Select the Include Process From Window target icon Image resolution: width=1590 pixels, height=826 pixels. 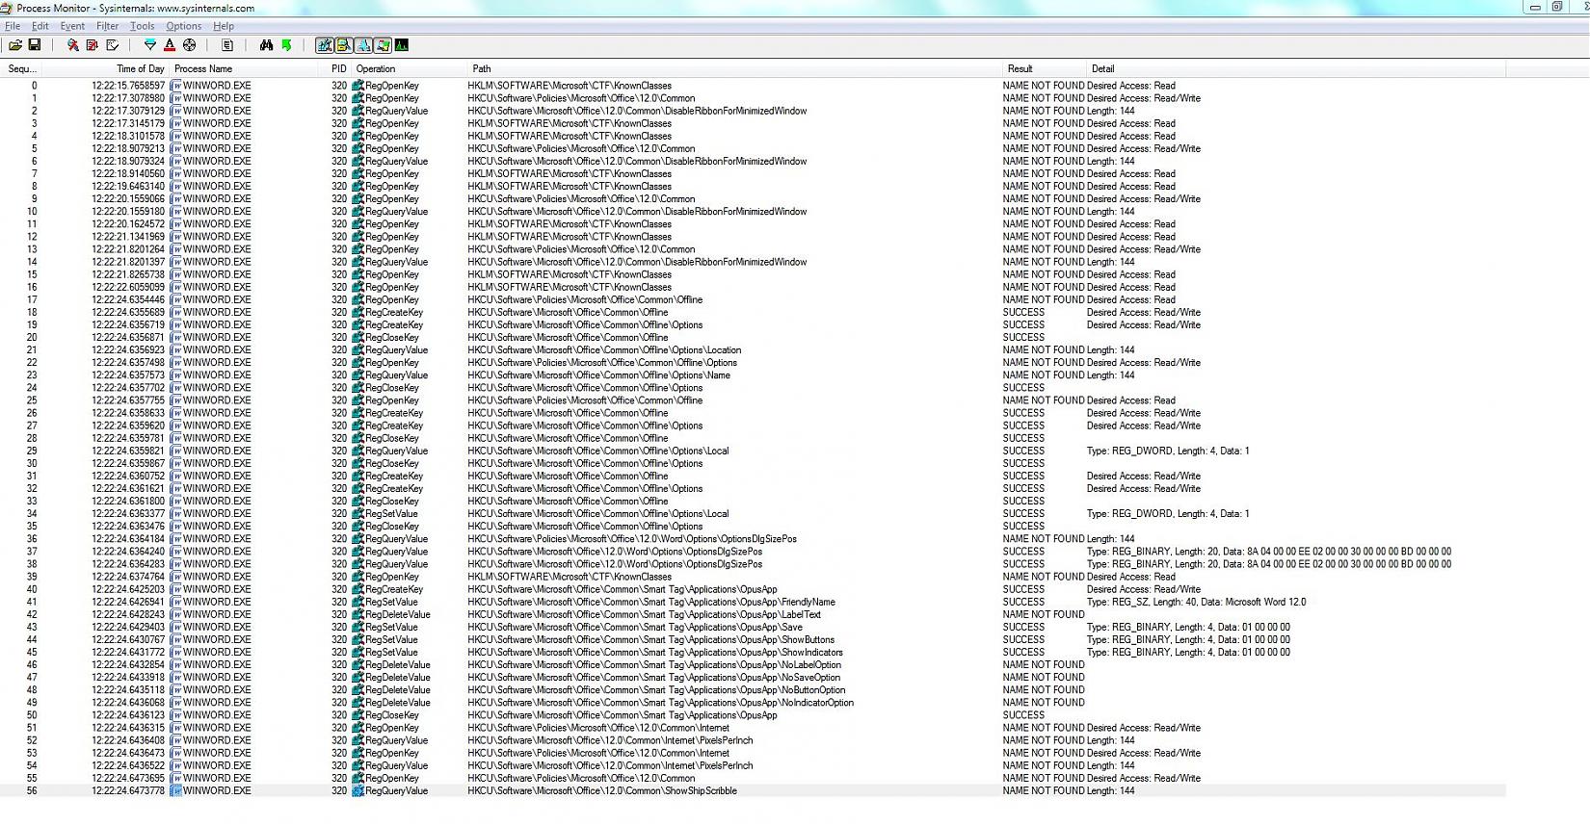pos(190,45)
